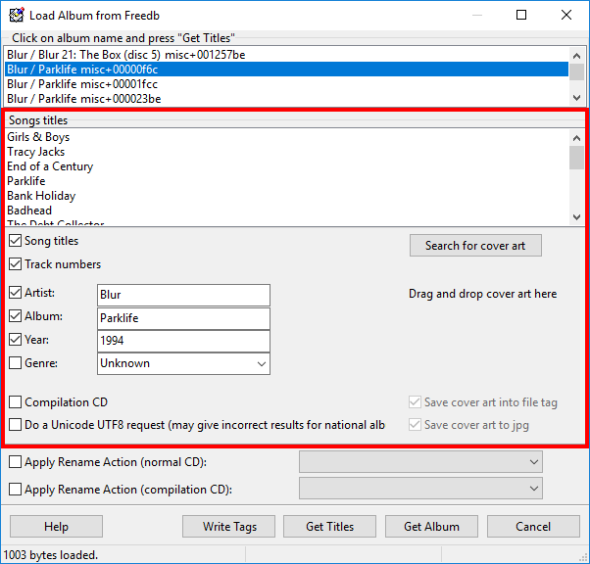
Task: Click album list scroll down arrow
Action: 576,98
